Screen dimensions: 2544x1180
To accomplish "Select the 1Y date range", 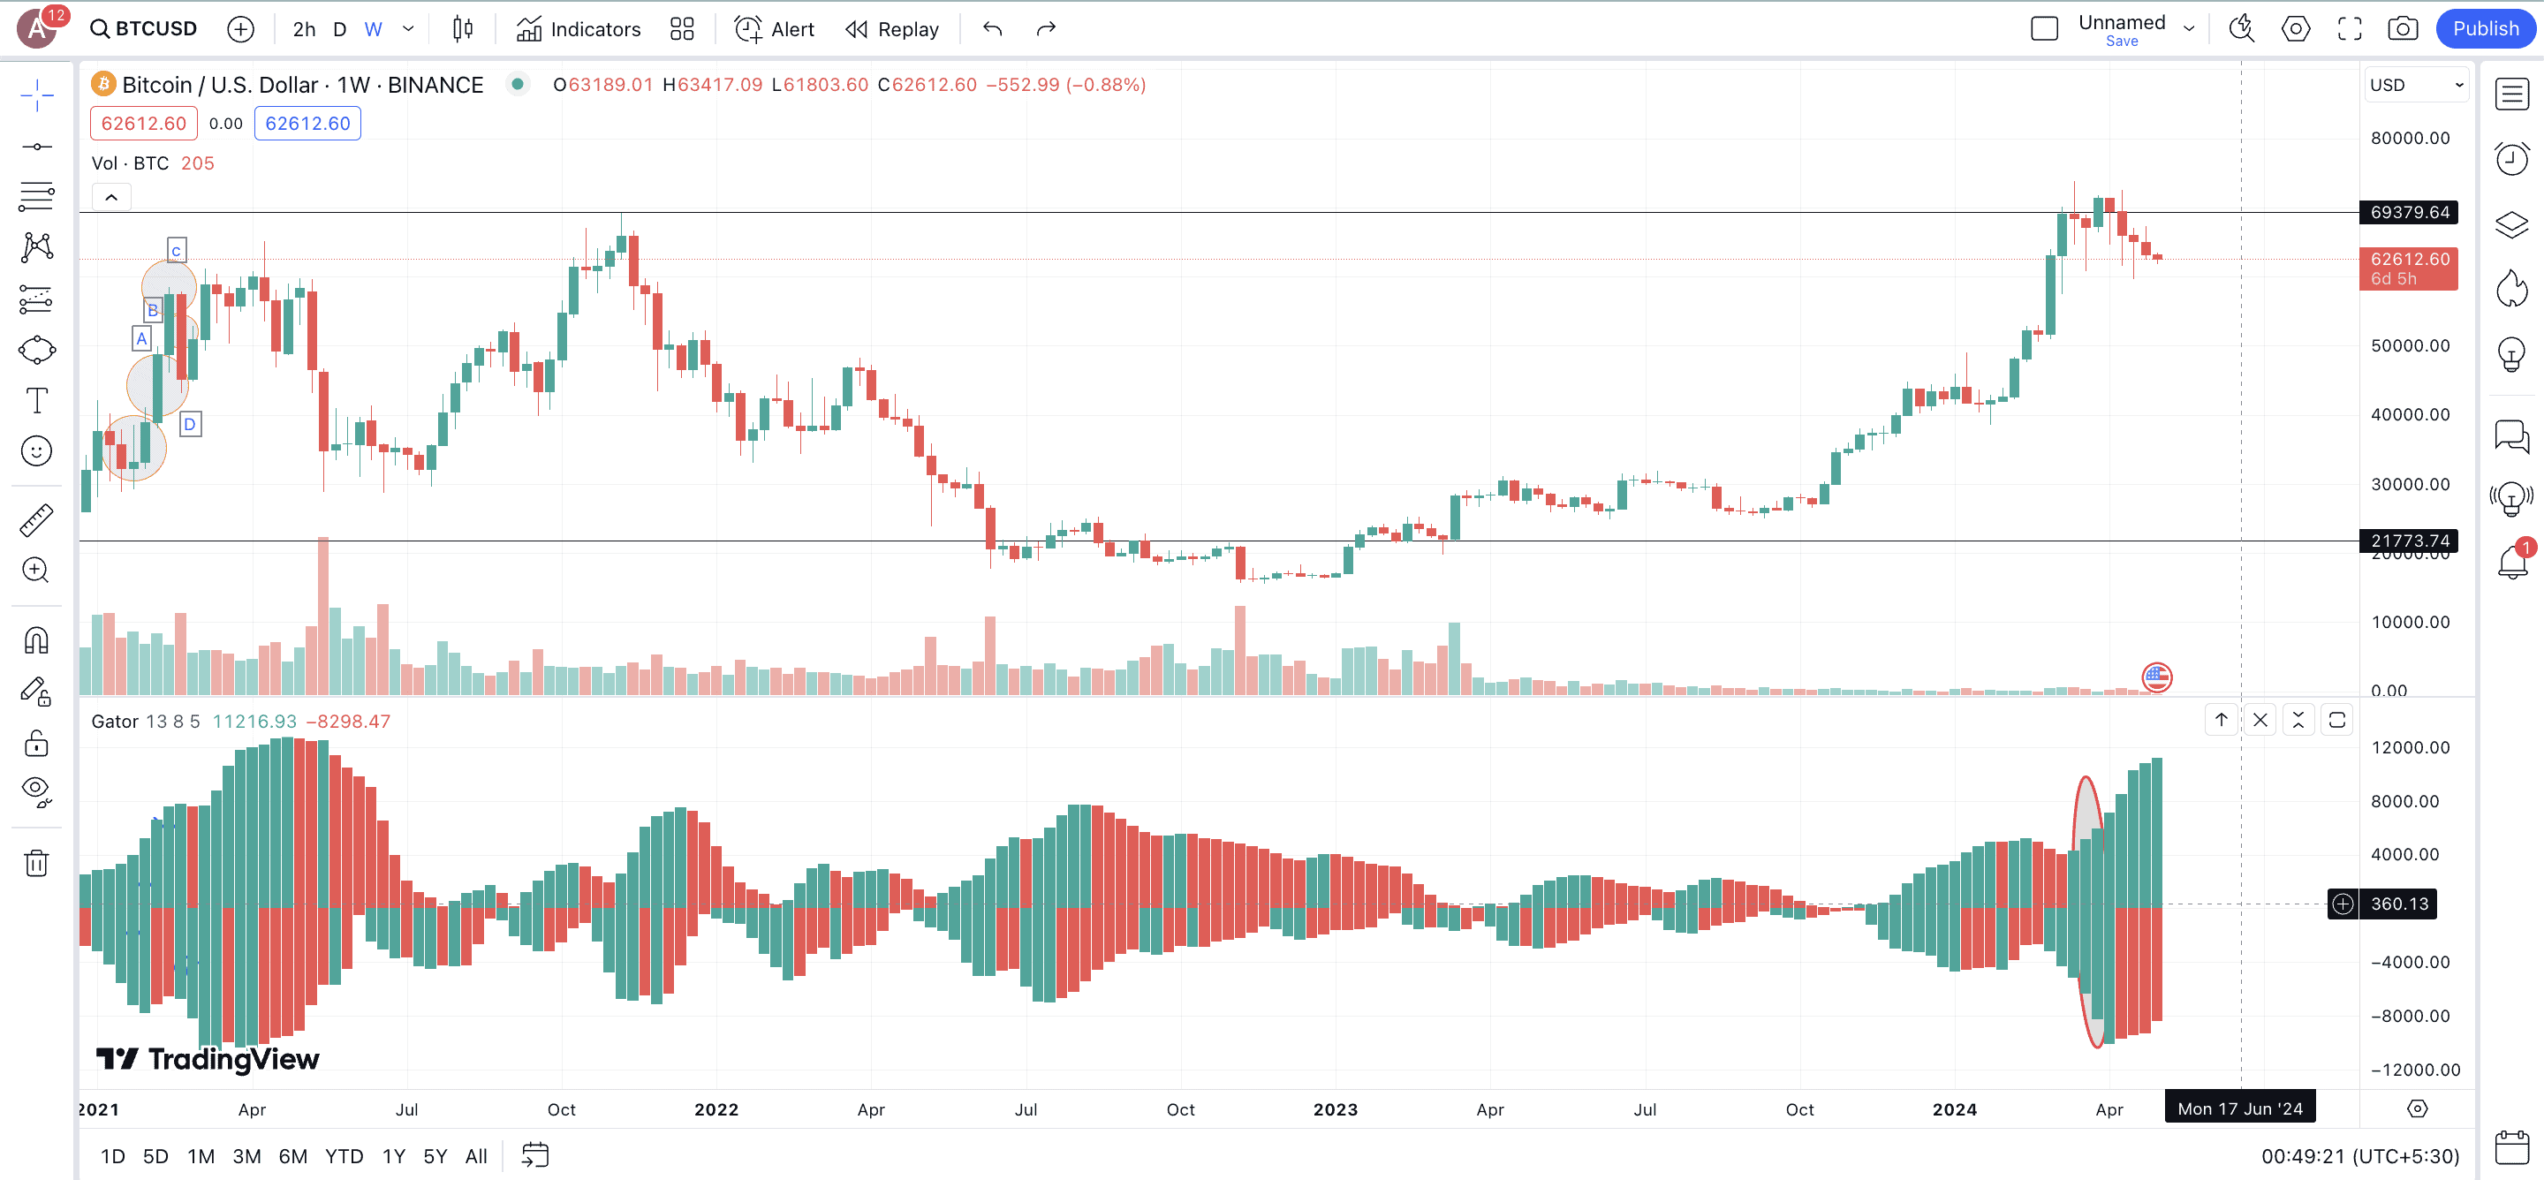I will pos(393,1155).
